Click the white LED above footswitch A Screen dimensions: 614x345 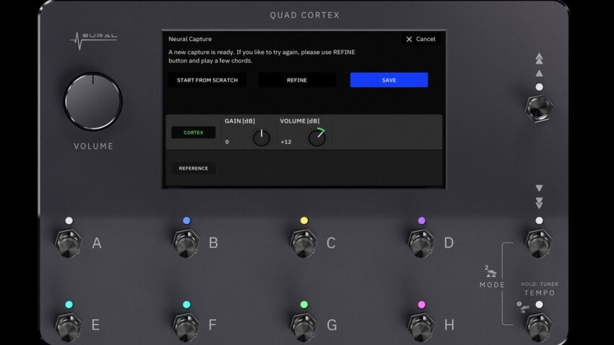69,221
